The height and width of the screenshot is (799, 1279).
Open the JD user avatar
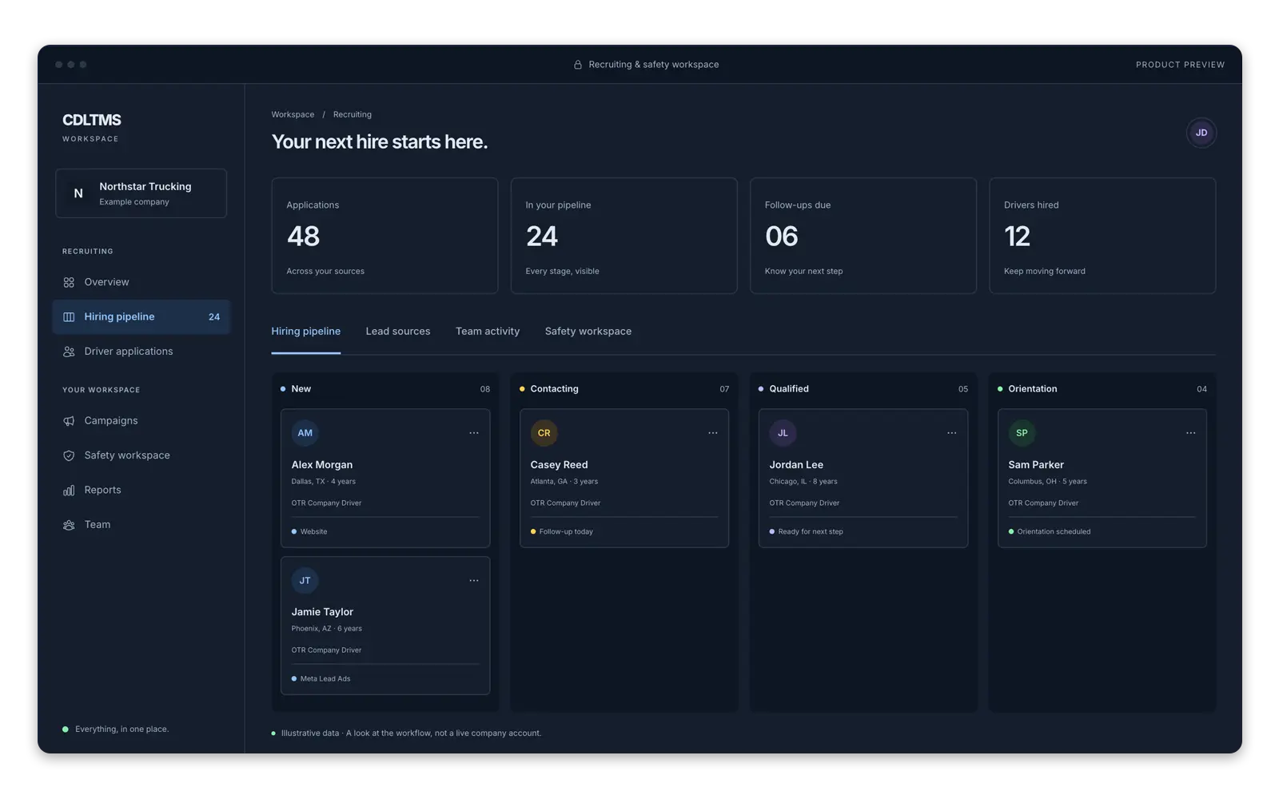pyautogui.click(x=1201, y=133)
